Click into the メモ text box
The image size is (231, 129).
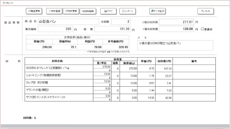[175, 45]
